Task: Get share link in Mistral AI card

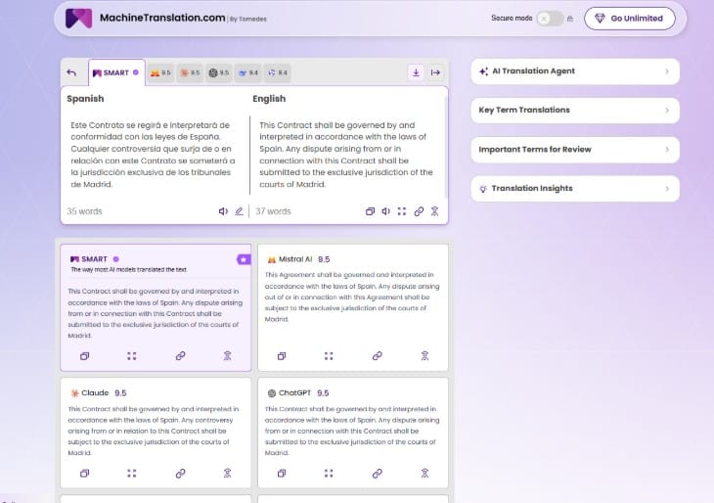Action: pyautogui.click(x=377, y=356)
